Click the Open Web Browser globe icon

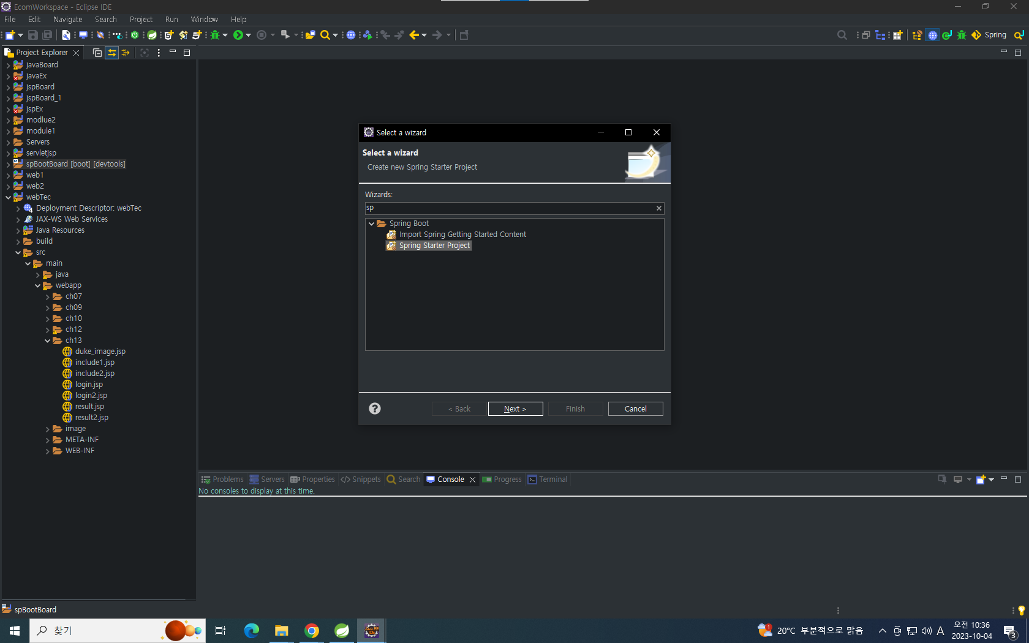coord(351,35)
